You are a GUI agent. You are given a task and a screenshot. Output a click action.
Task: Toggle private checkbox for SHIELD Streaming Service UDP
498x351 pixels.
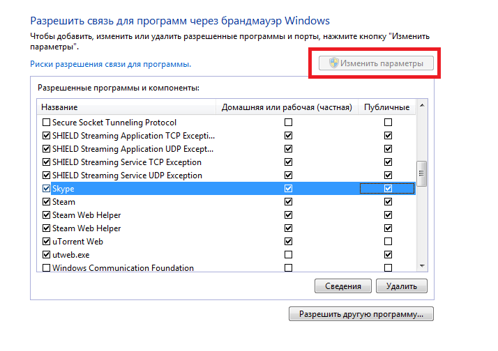(288, 175)
